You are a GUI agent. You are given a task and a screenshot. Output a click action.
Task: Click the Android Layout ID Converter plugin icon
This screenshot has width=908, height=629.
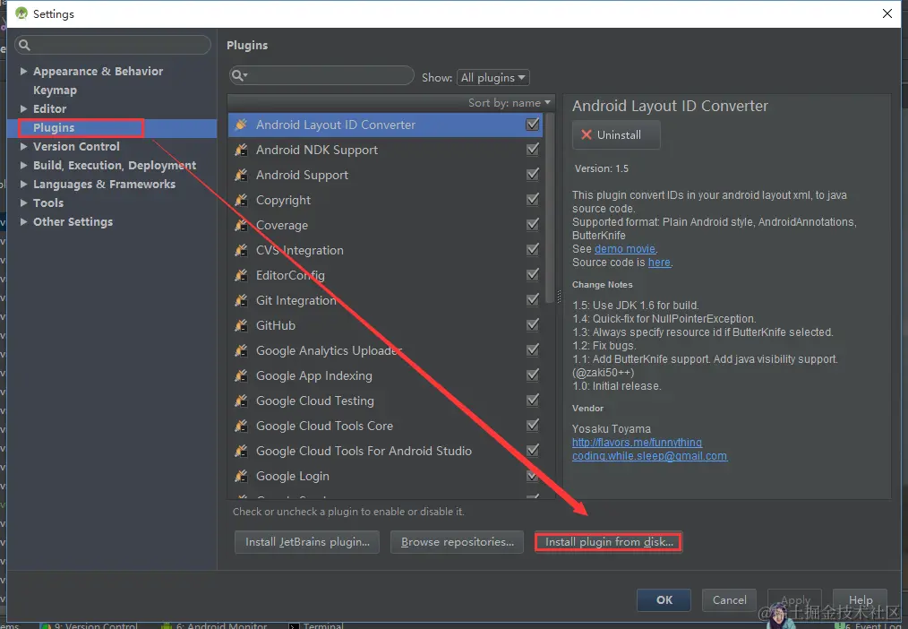(x=241, y=125)
